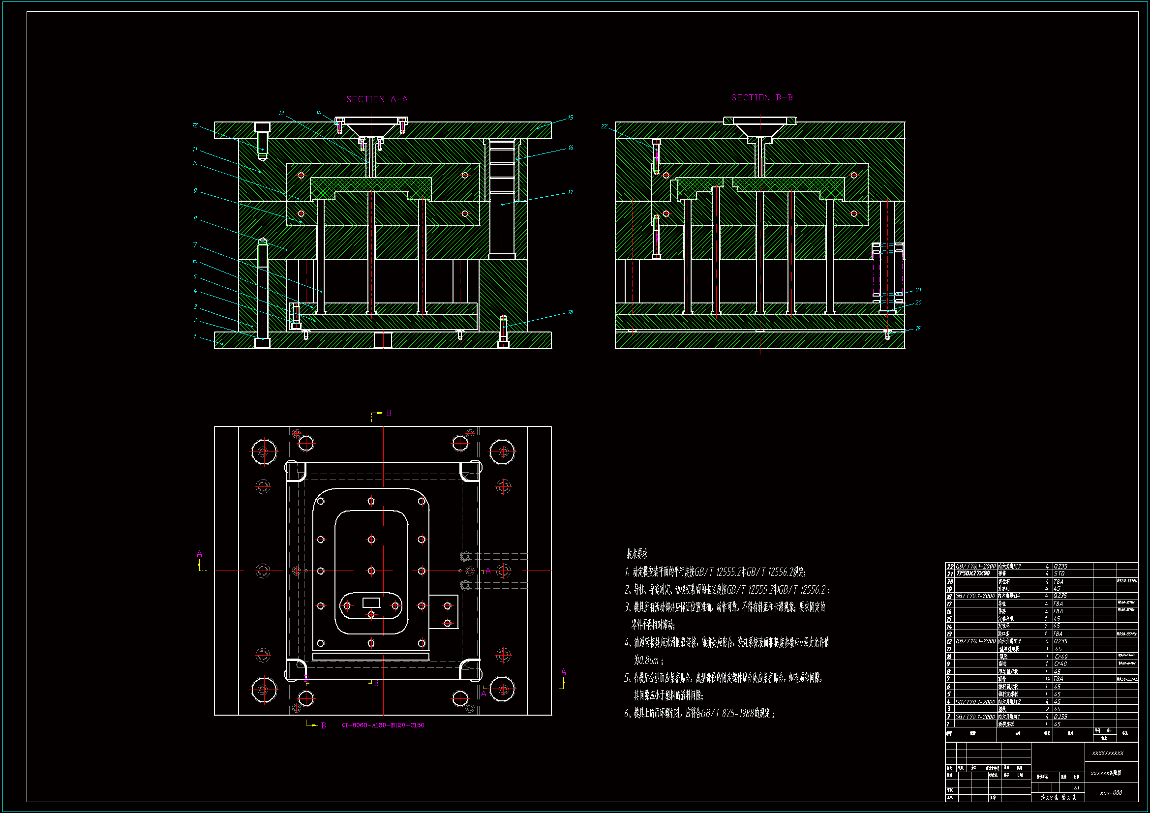The image size is (1150, 813).
Task: Select section arrow B above the plan view
Action: click(389, 413)
